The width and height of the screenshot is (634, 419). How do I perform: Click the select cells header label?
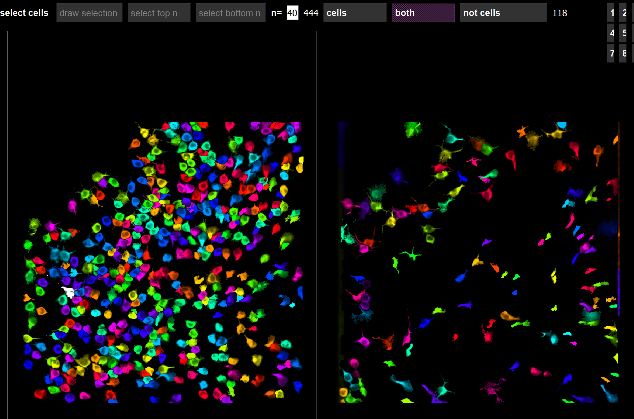coord(24,13)
